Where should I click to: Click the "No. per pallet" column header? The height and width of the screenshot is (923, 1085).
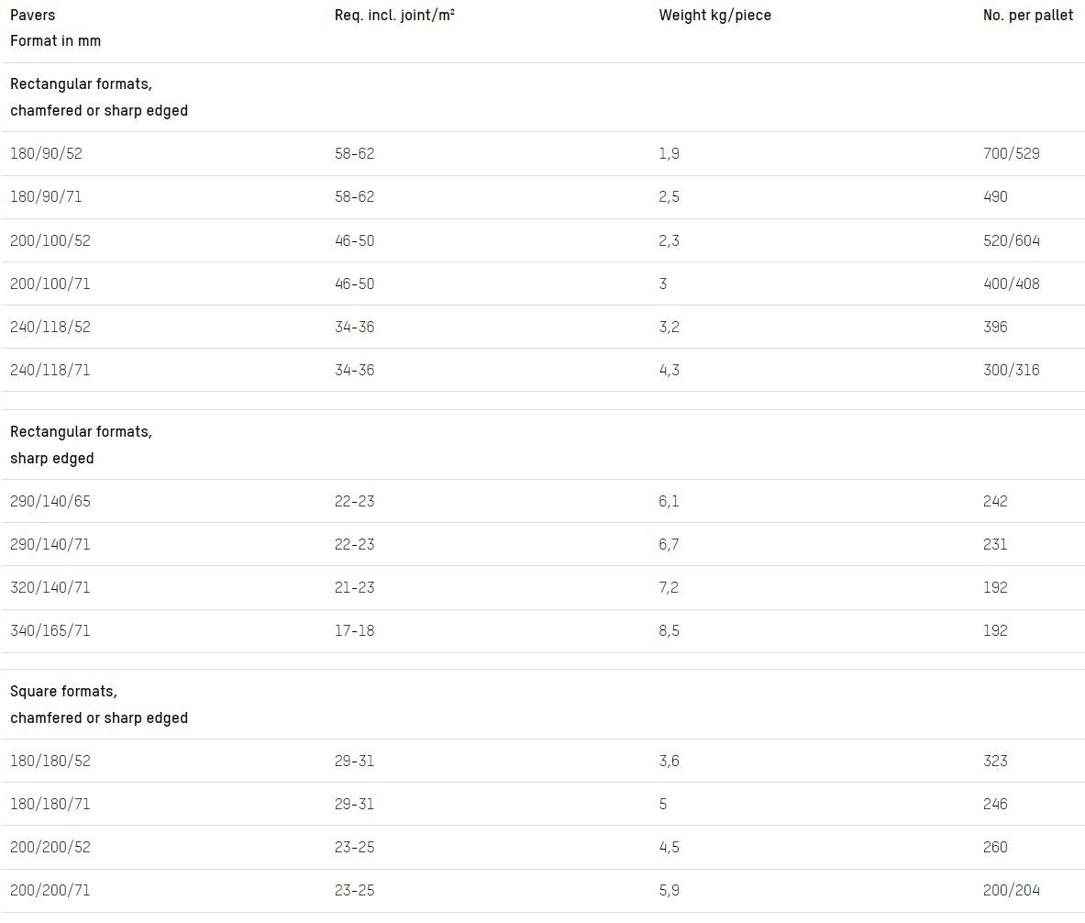point(1027,15)
